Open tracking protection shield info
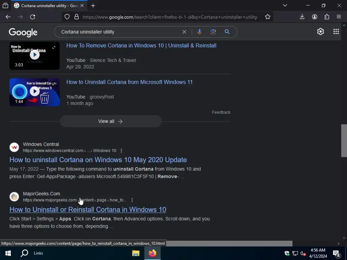Viewport: 347px width, 260px height. [x=67, y=17]
